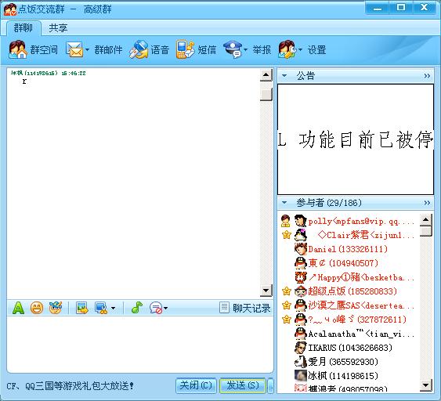Expand screen capture options arrow
Viewport: 441px width, 401px height.
click(113, 309)
